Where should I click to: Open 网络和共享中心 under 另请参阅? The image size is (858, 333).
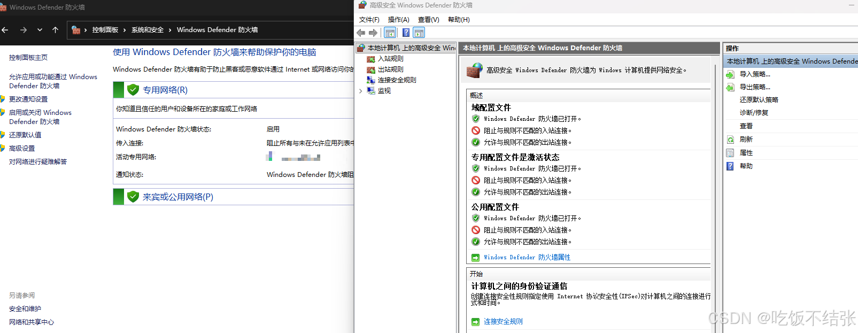click(x=32, y=322)
